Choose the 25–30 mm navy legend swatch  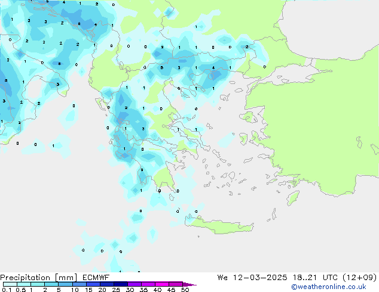pos(120,284)
